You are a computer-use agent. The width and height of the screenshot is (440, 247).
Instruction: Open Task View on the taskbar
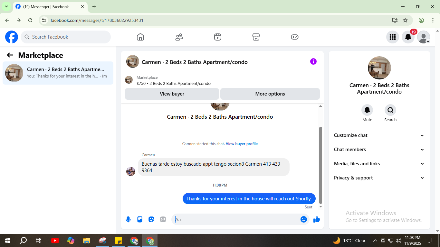click(x=39, y=241)
